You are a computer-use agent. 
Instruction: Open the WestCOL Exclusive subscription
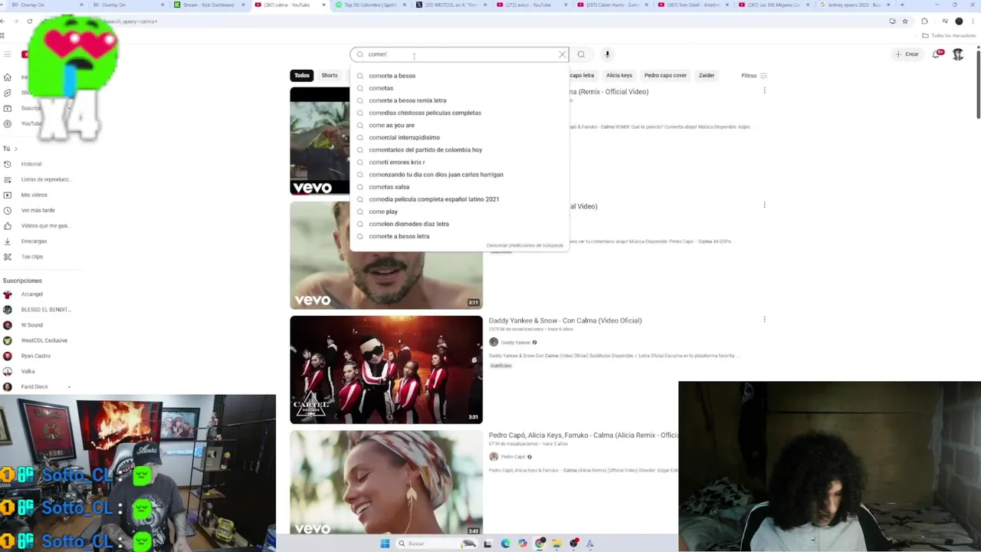coord(38,340)
